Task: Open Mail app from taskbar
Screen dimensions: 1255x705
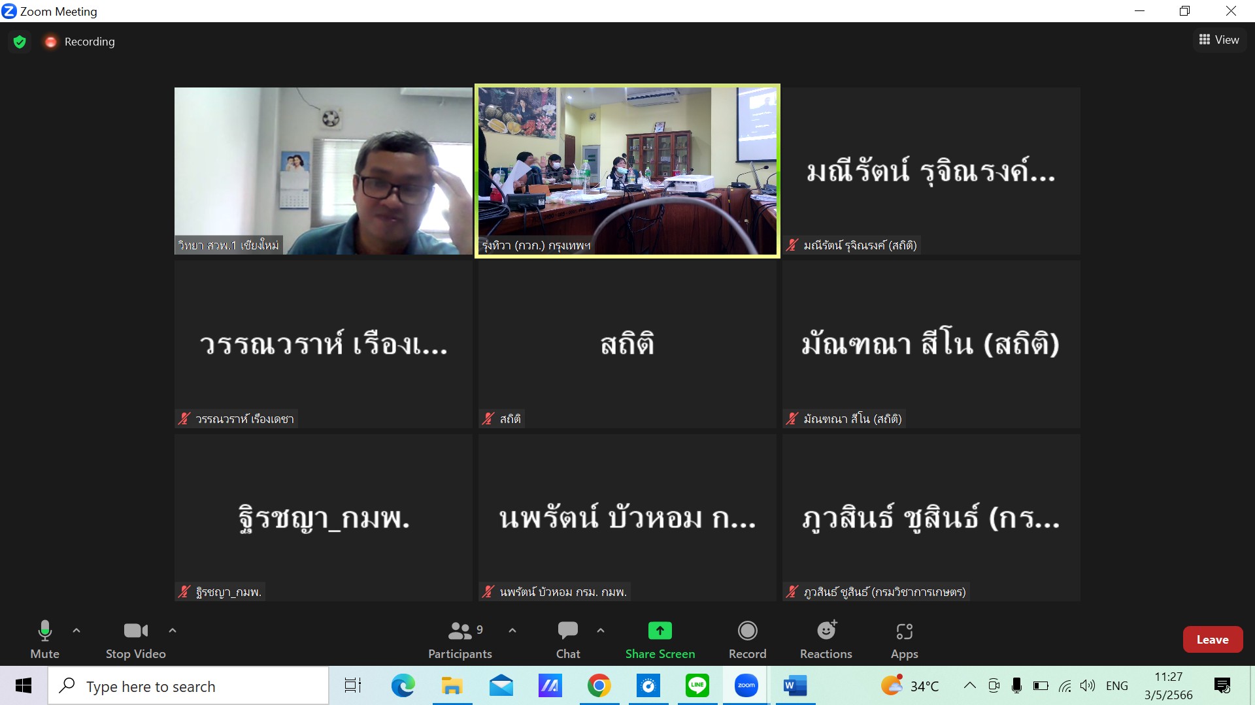Action: click(x=501, y=686)
